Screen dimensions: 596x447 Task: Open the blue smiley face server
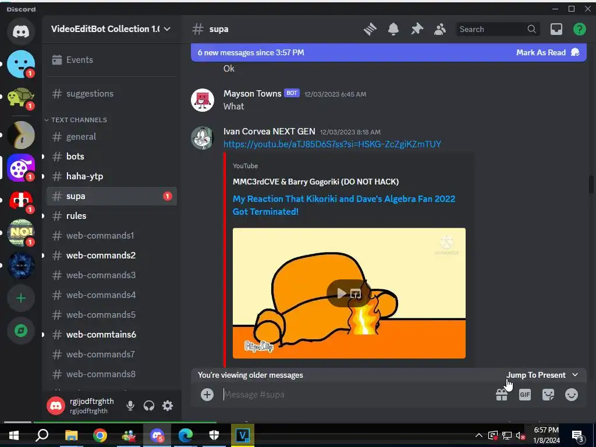(x=21, y=64)
